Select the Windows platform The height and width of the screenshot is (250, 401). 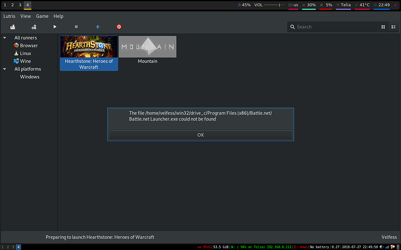click(30, 77)
